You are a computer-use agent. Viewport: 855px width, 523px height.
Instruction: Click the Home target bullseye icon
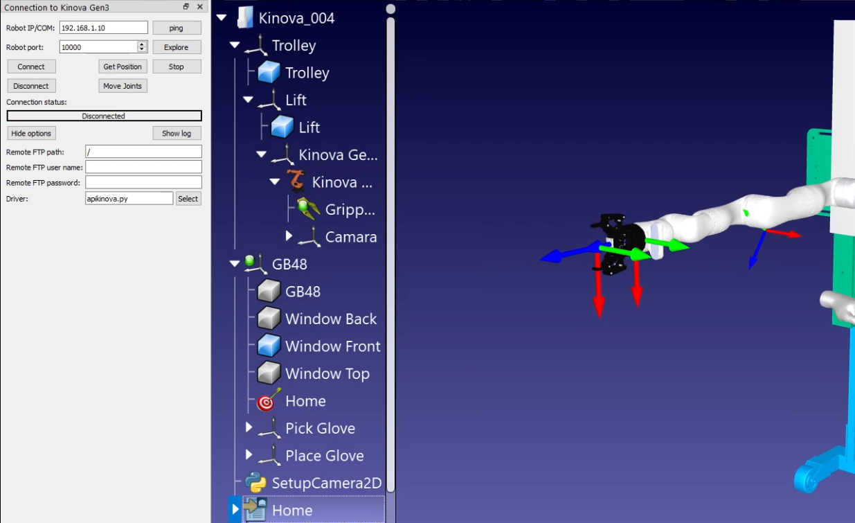[x=269, y=401]
